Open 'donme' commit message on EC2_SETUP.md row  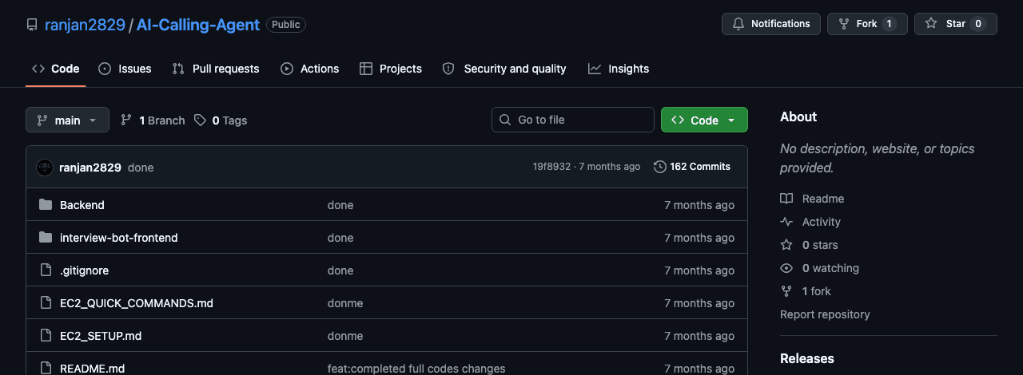345,336
